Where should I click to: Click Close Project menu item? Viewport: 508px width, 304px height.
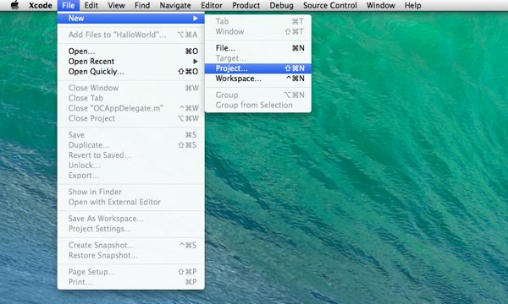(x=131, y=118)
